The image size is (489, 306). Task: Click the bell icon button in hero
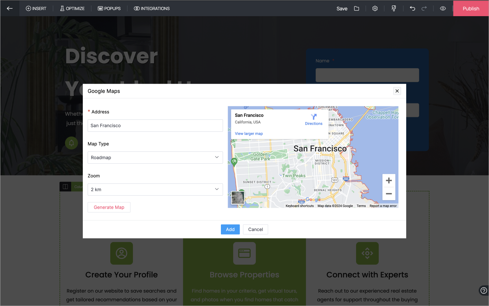pyautogui.click(x=71, y=143)
